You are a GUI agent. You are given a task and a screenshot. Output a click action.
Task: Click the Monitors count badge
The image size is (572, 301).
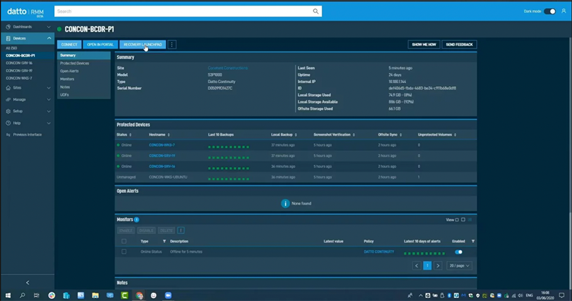137,219
